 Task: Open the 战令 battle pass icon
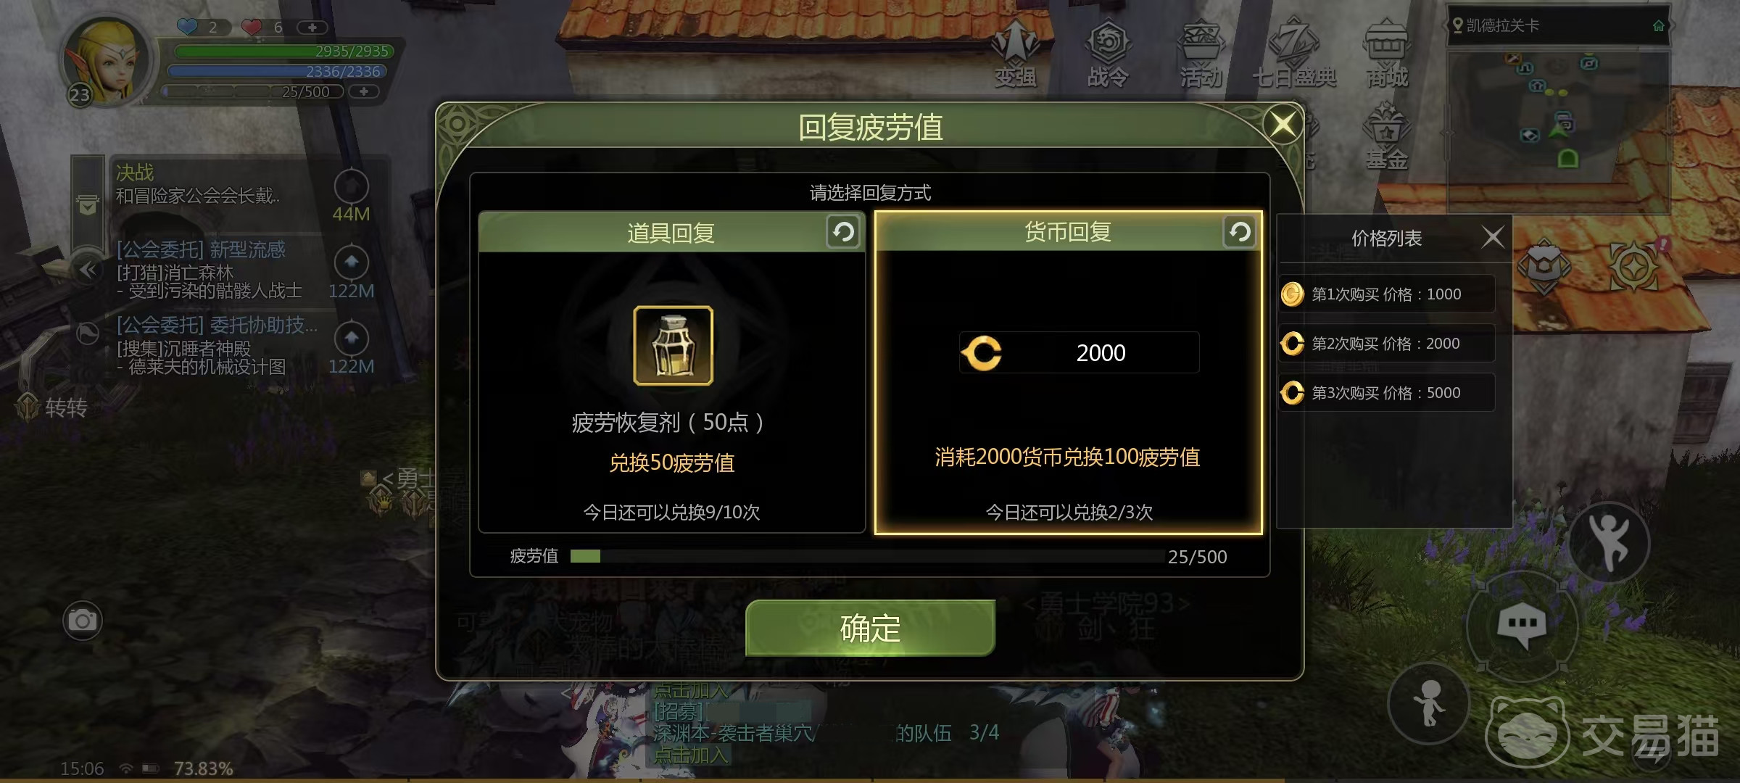click(1108, 54)
